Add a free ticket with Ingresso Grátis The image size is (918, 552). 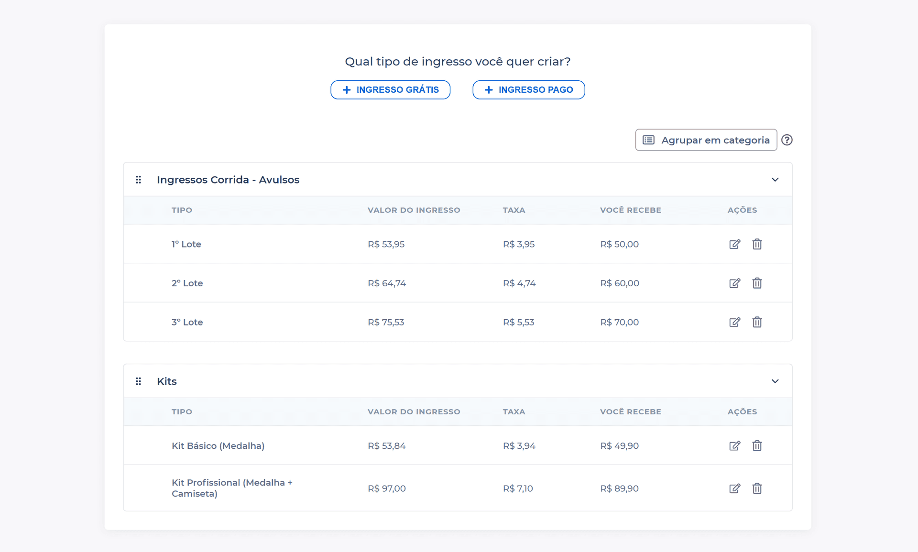pos(390,90)
